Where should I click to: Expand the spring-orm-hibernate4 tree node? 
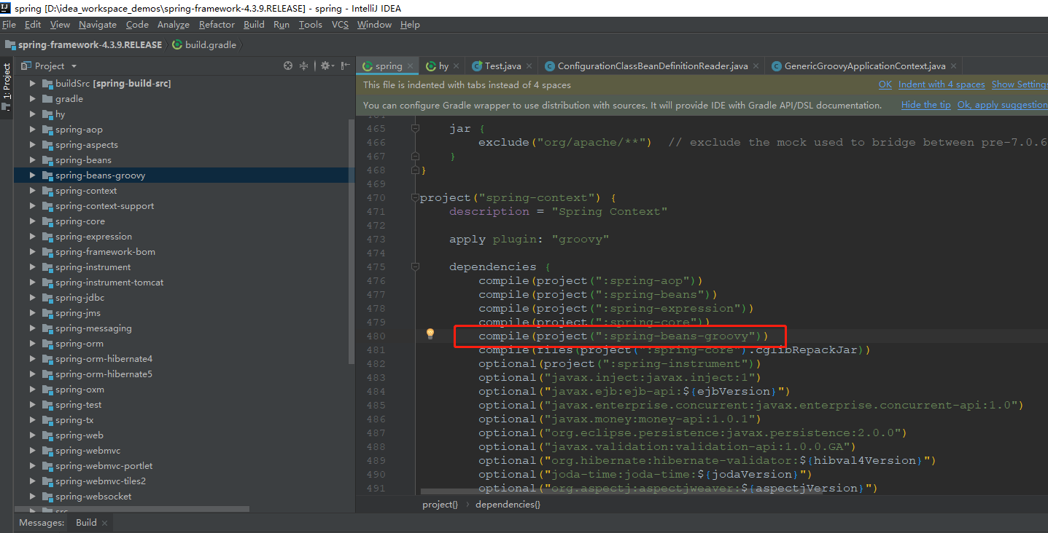pyautogui.click(x=32, y=359)
